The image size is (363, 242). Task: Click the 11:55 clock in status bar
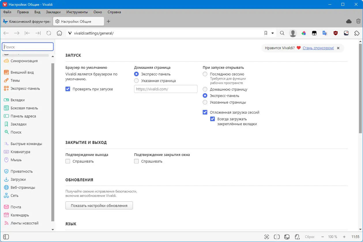(356, 237)
